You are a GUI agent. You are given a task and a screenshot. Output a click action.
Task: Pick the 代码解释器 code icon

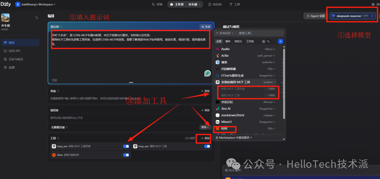[217, 69]
